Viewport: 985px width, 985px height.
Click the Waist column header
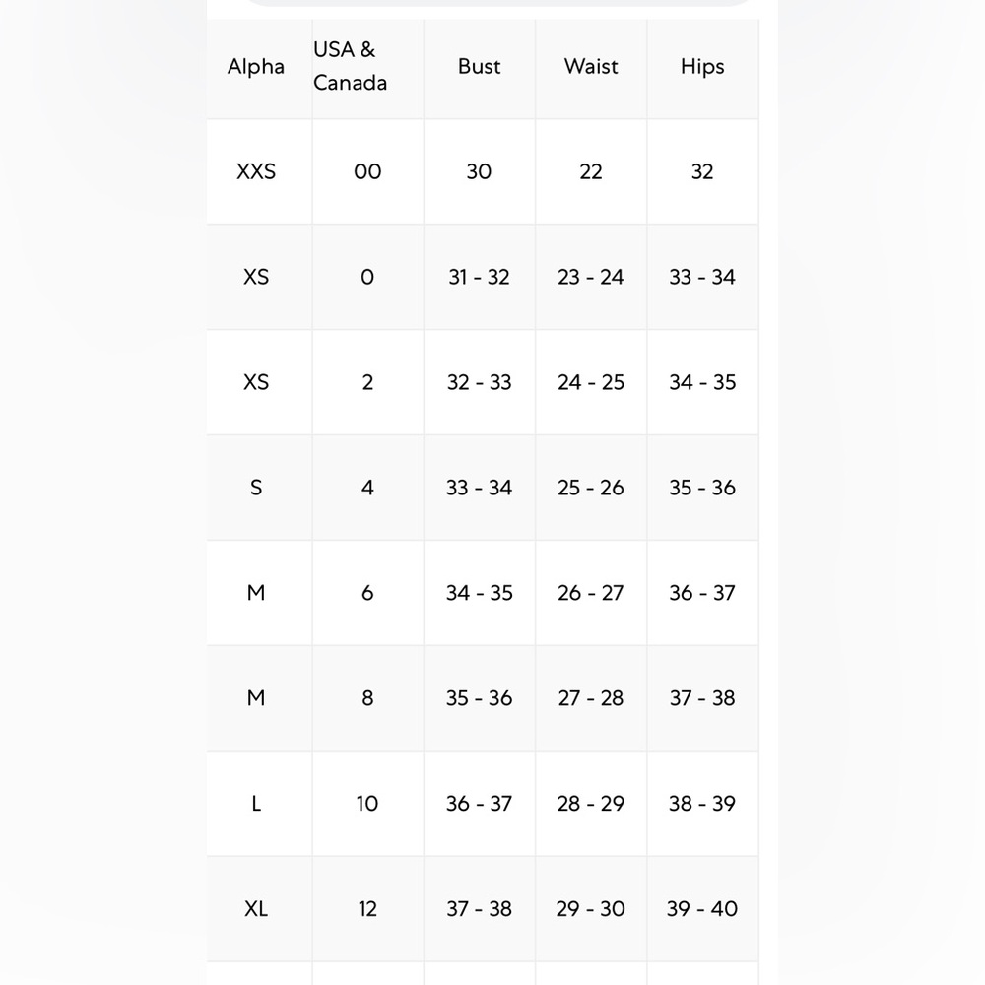pos(590,67)
